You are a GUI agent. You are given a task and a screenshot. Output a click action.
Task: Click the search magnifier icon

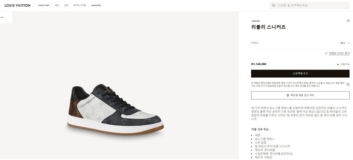pos(274,6)
